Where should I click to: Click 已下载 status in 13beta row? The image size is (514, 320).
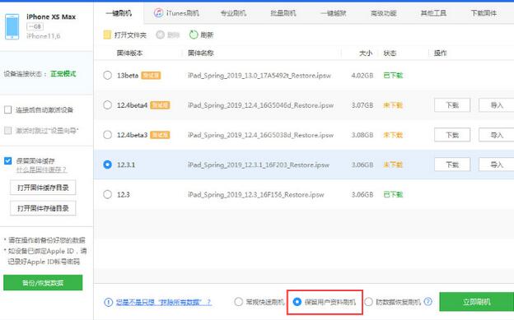click(393, 76)
